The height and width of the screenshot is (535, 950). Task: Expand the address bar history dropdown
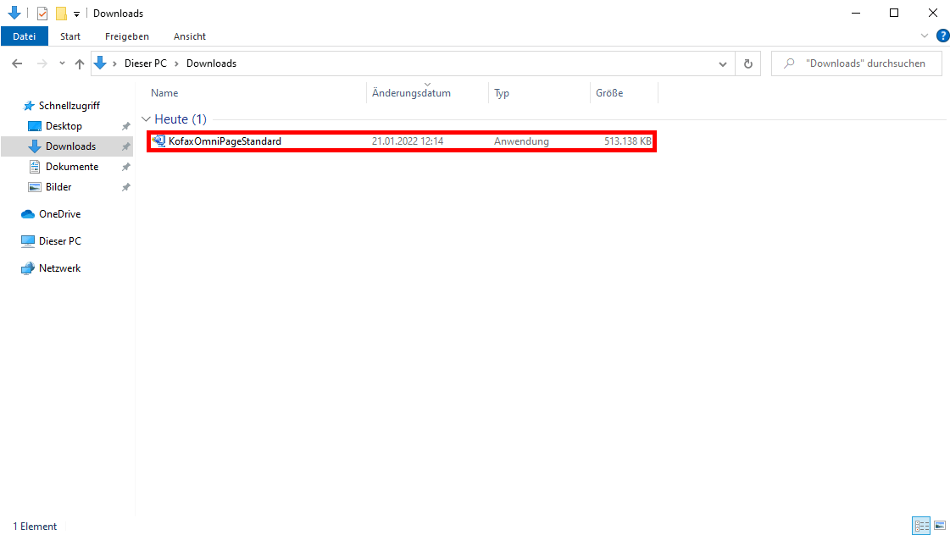coord(722,63)
